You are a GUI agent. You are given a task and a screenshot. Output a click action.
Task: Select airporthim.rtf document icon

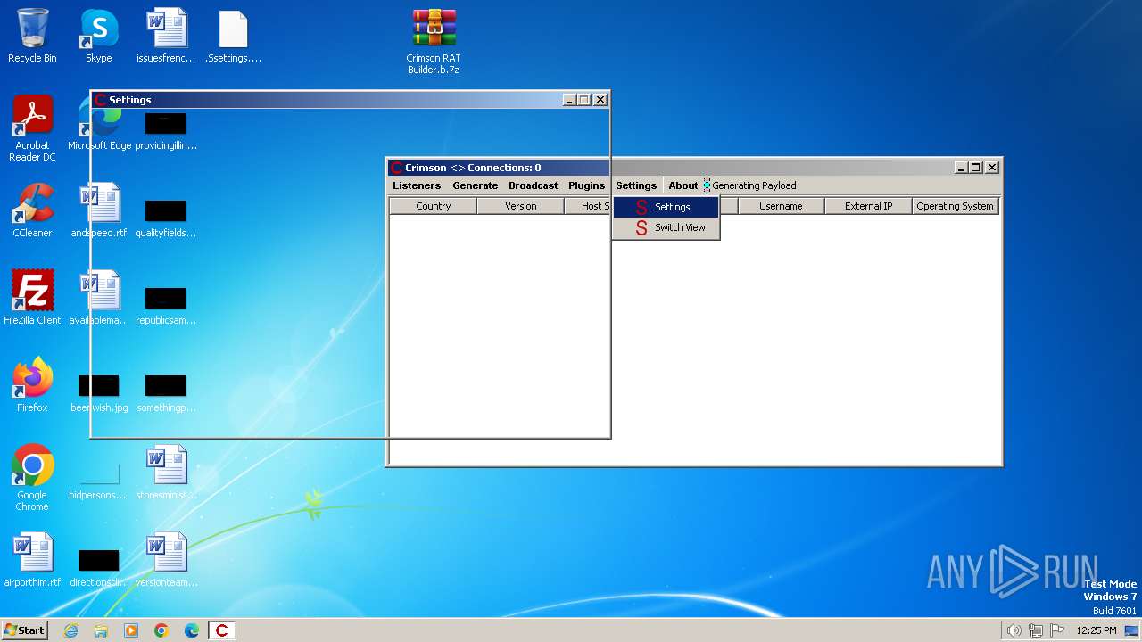32,560
